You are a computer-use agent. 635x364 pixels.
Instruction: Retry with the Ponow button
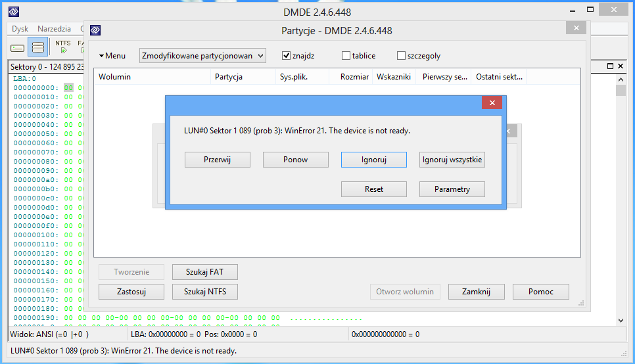coord(296,160)
